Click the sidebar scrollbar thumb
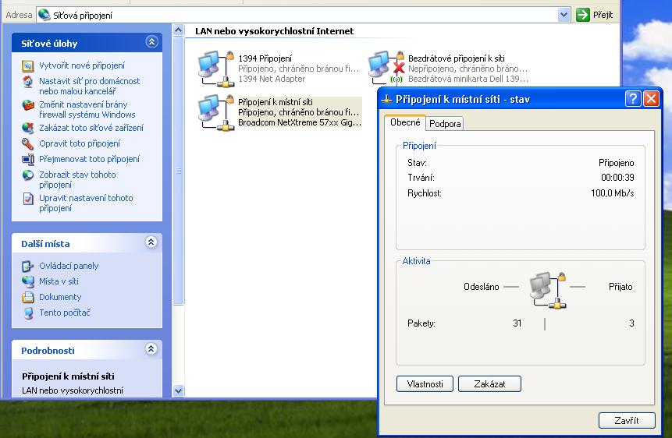This screenshot has width=672, height=438. [178, 171]
